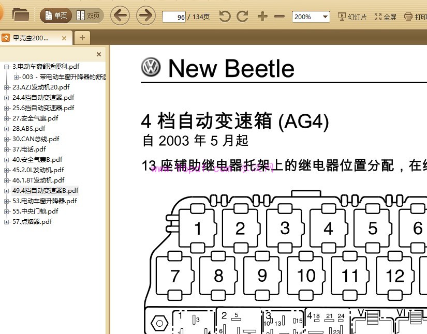Viewport: 427px width, 334px height.
Task: Go to previous page with back arrow
Action: tap(120, 15)
